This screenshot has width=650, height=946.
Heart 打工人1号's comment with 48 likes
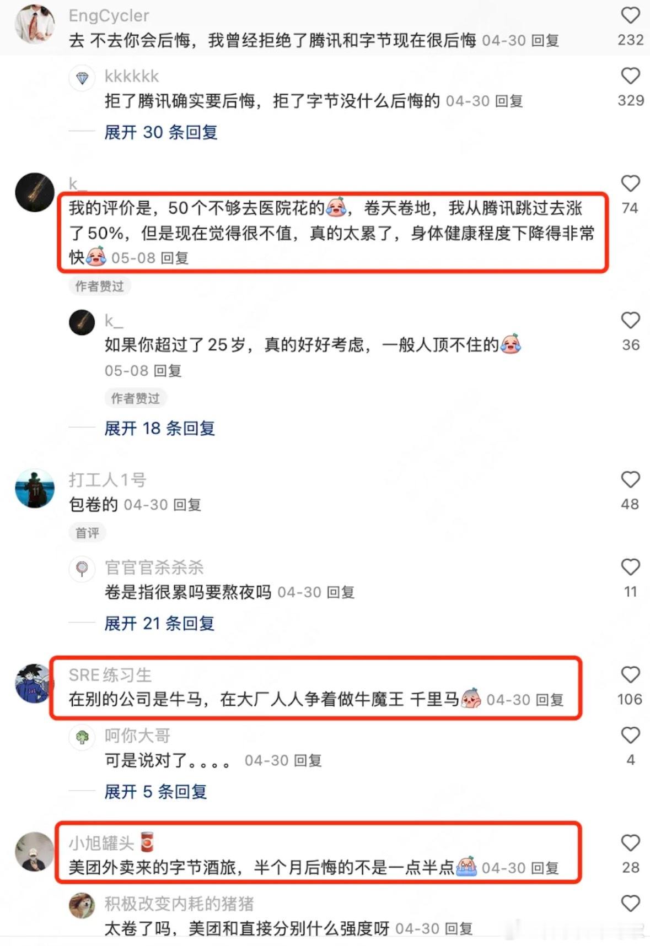point(630,480)
